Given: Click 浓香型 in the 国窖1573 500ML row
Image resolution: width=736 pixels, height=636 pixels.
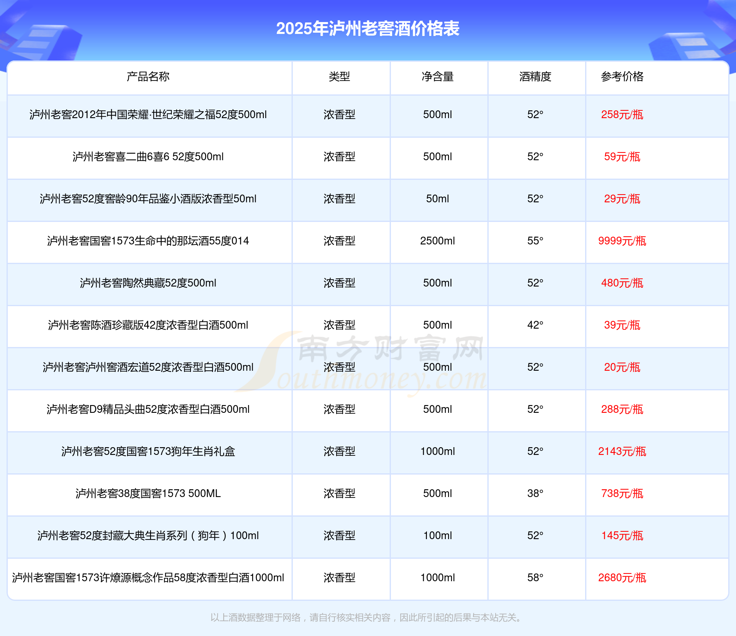Looking at the screenshot, I should [x=339, y=493].
